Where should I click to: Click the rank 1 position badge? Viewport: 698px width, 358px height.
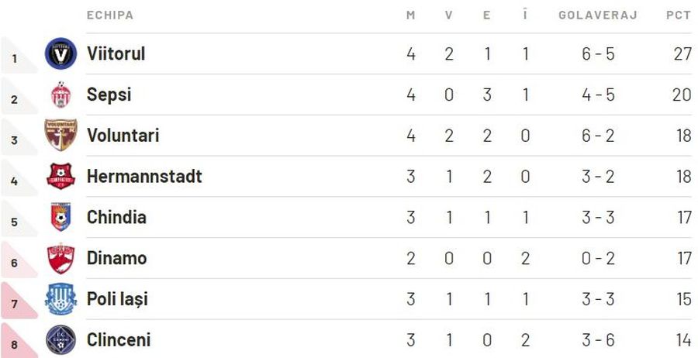coord(19,56)
